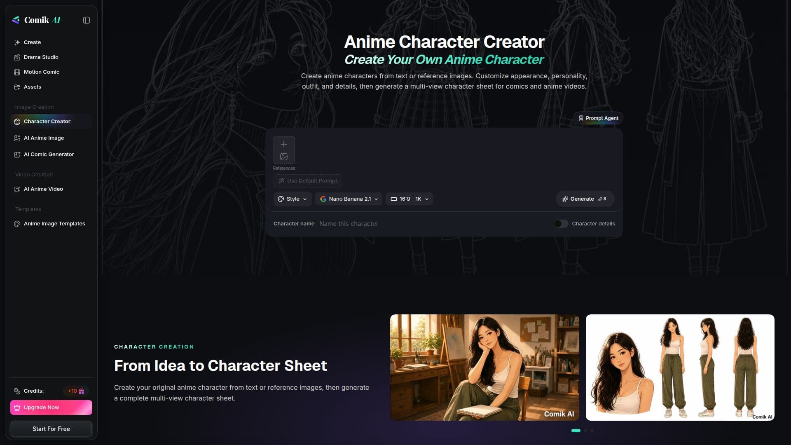Click Use Default Prompt button

pos(308,181)
